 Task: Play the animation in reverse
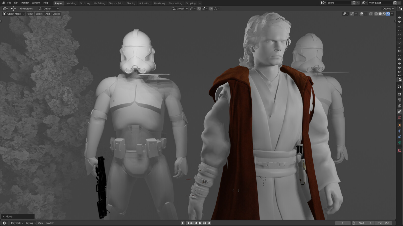[x=196, y=223]
